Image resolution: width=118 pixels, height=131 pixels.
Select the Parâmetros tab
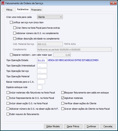[x=23, y=9]
